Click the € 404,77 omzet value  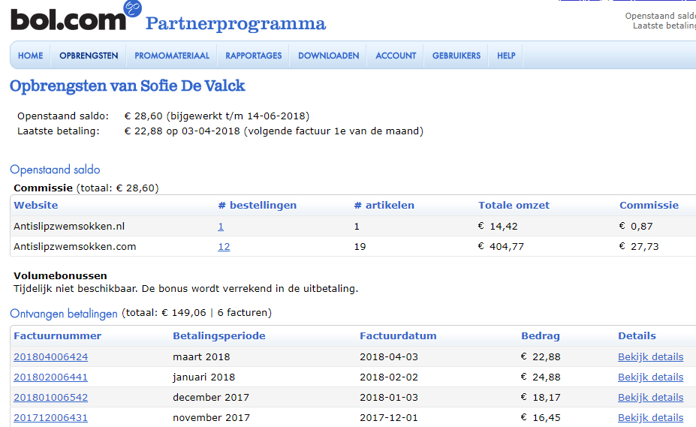(x=501, y=247)
